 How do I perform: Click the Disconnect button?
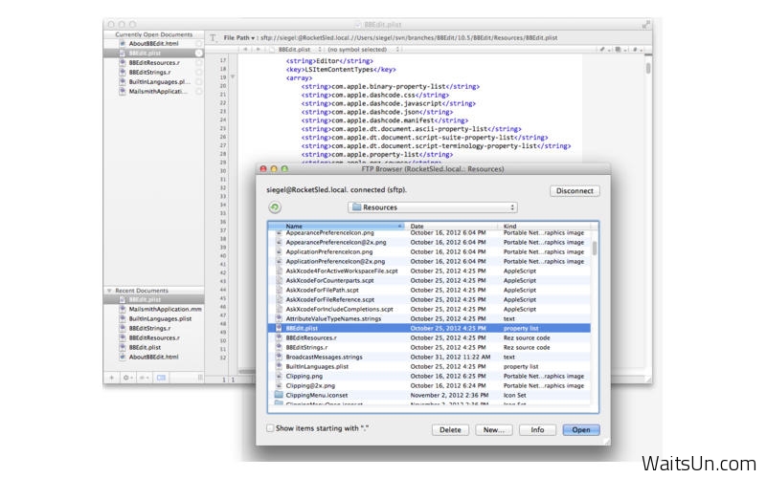574,190
